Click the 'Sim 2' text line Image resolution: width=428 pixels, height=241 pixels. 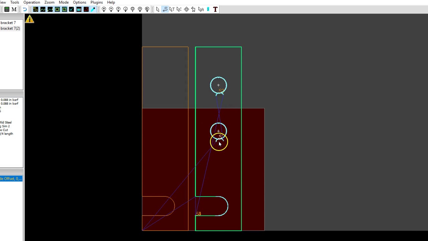pyautogui.click(x=5, y=126)
